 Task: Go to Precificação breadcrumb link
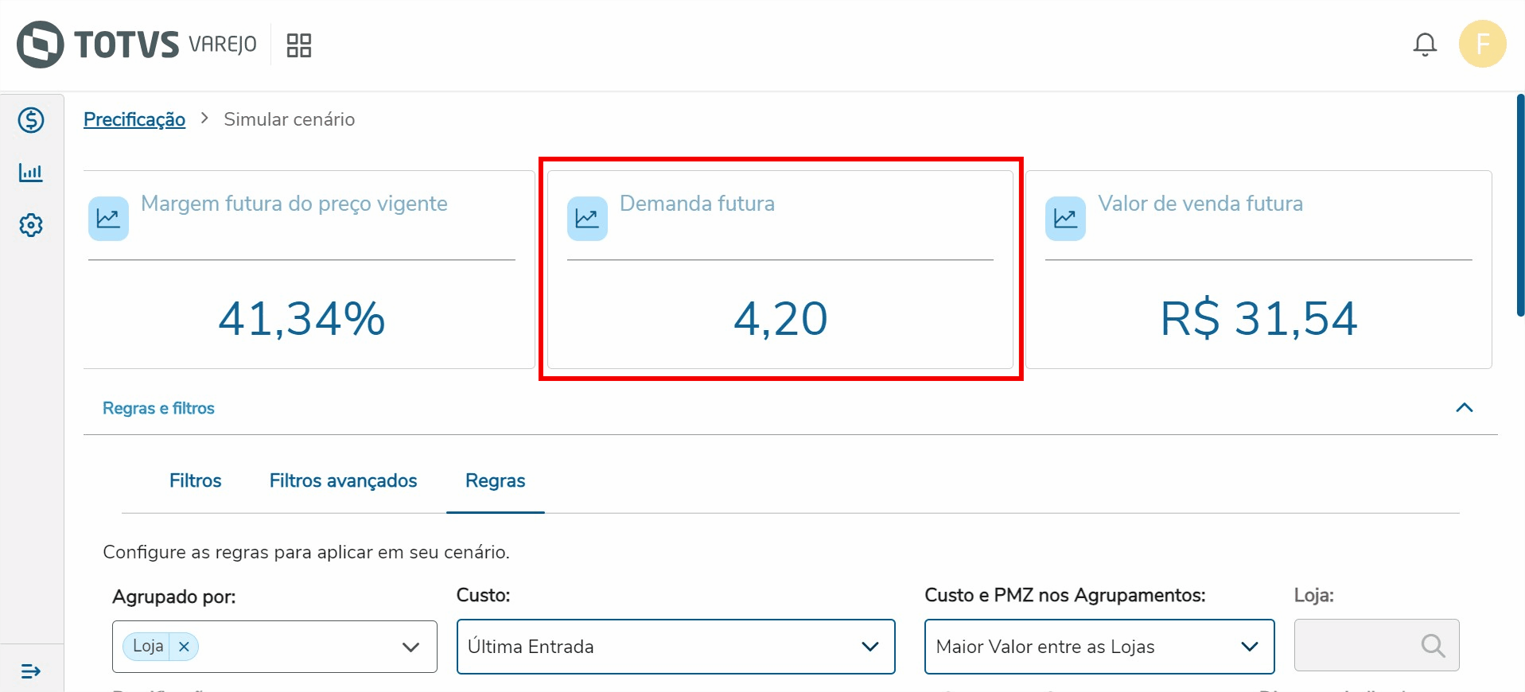point(134,119)
